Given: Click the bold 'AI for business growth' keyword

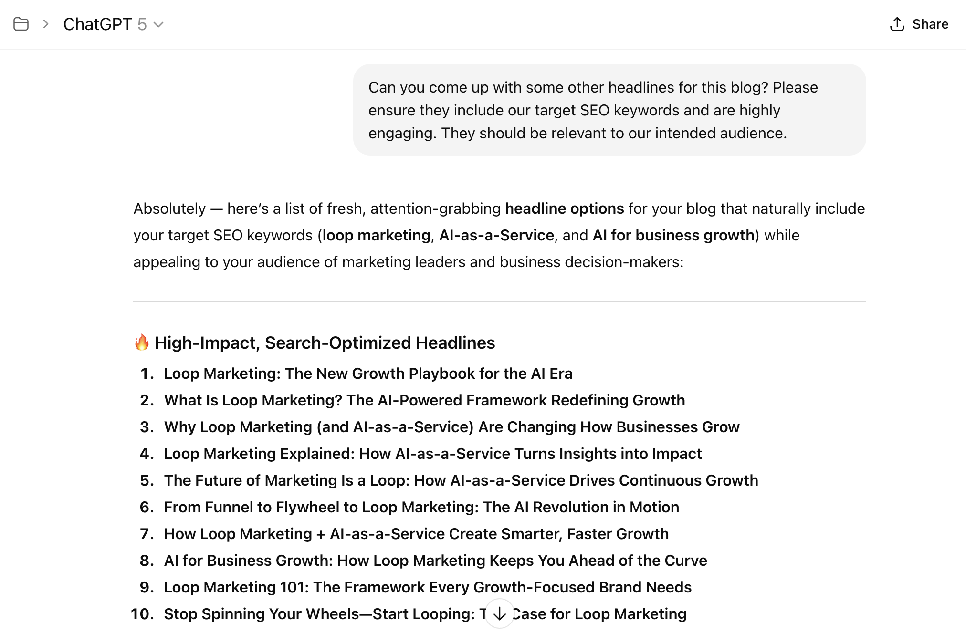Looking at the screenshot, I should click(x=673, y=235).
